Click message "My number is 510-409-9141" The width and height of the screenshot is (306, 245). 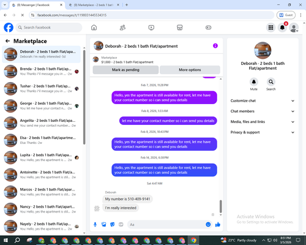[x=127, y=199]
